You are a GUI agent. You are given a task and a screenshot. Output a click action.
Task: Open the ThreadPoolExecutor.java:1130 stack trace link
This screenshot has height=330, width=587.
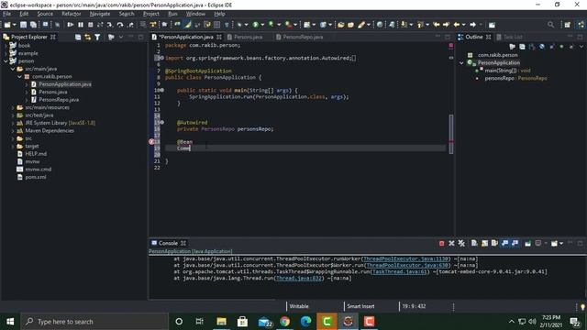(x=405, y=258)
